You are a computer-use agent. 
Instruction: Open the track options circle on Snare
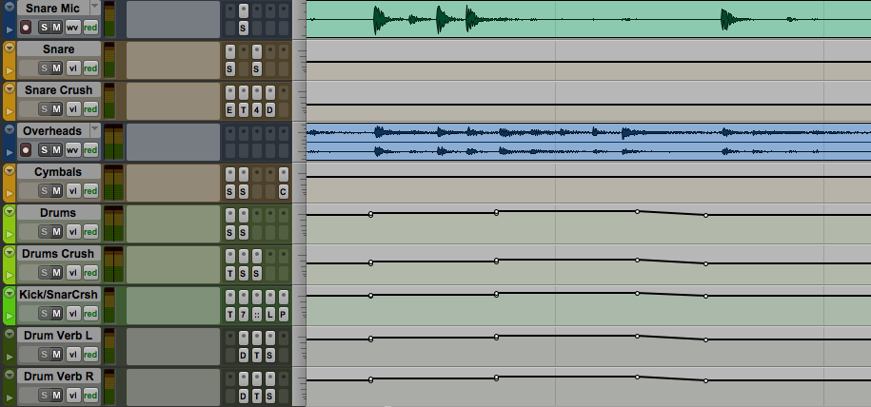click(x=10, y=48)
